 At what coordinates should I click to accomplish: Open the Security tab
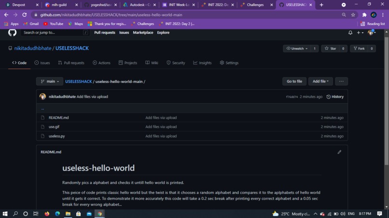click(x=176, y=63)
